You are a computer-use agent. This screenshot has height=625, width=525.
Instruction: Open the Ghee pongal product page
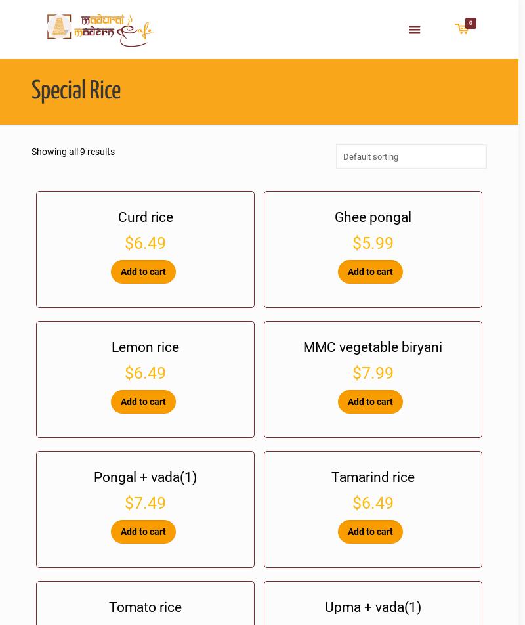tap(373, 217)
